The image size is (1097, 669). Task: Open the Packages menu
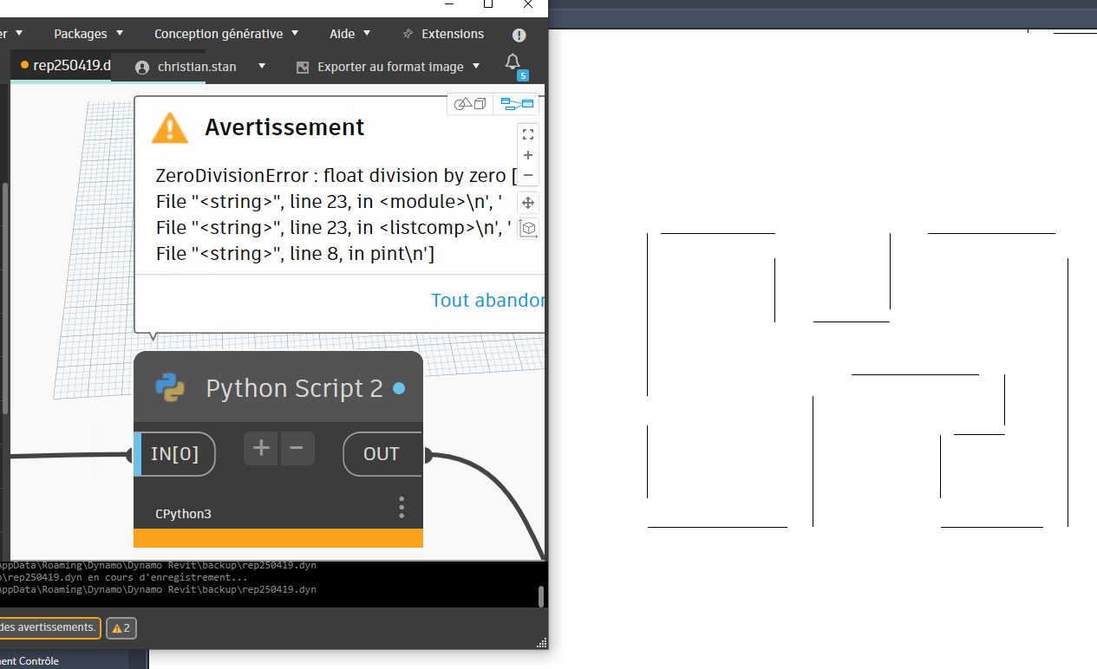pyautogui.click(x=88, y=34)
